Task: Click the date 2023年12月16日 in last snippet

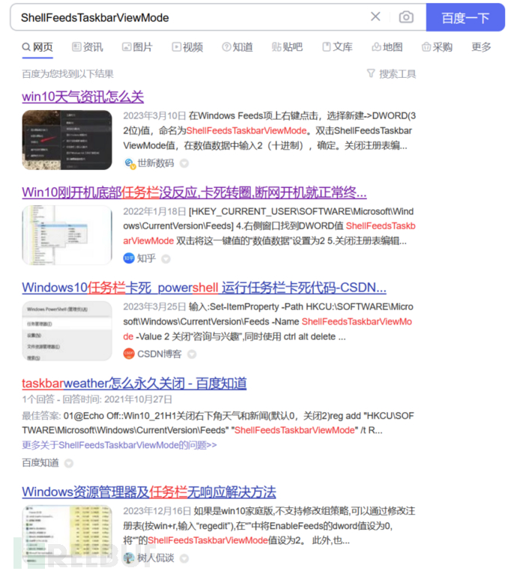Action: coord(157,511)
